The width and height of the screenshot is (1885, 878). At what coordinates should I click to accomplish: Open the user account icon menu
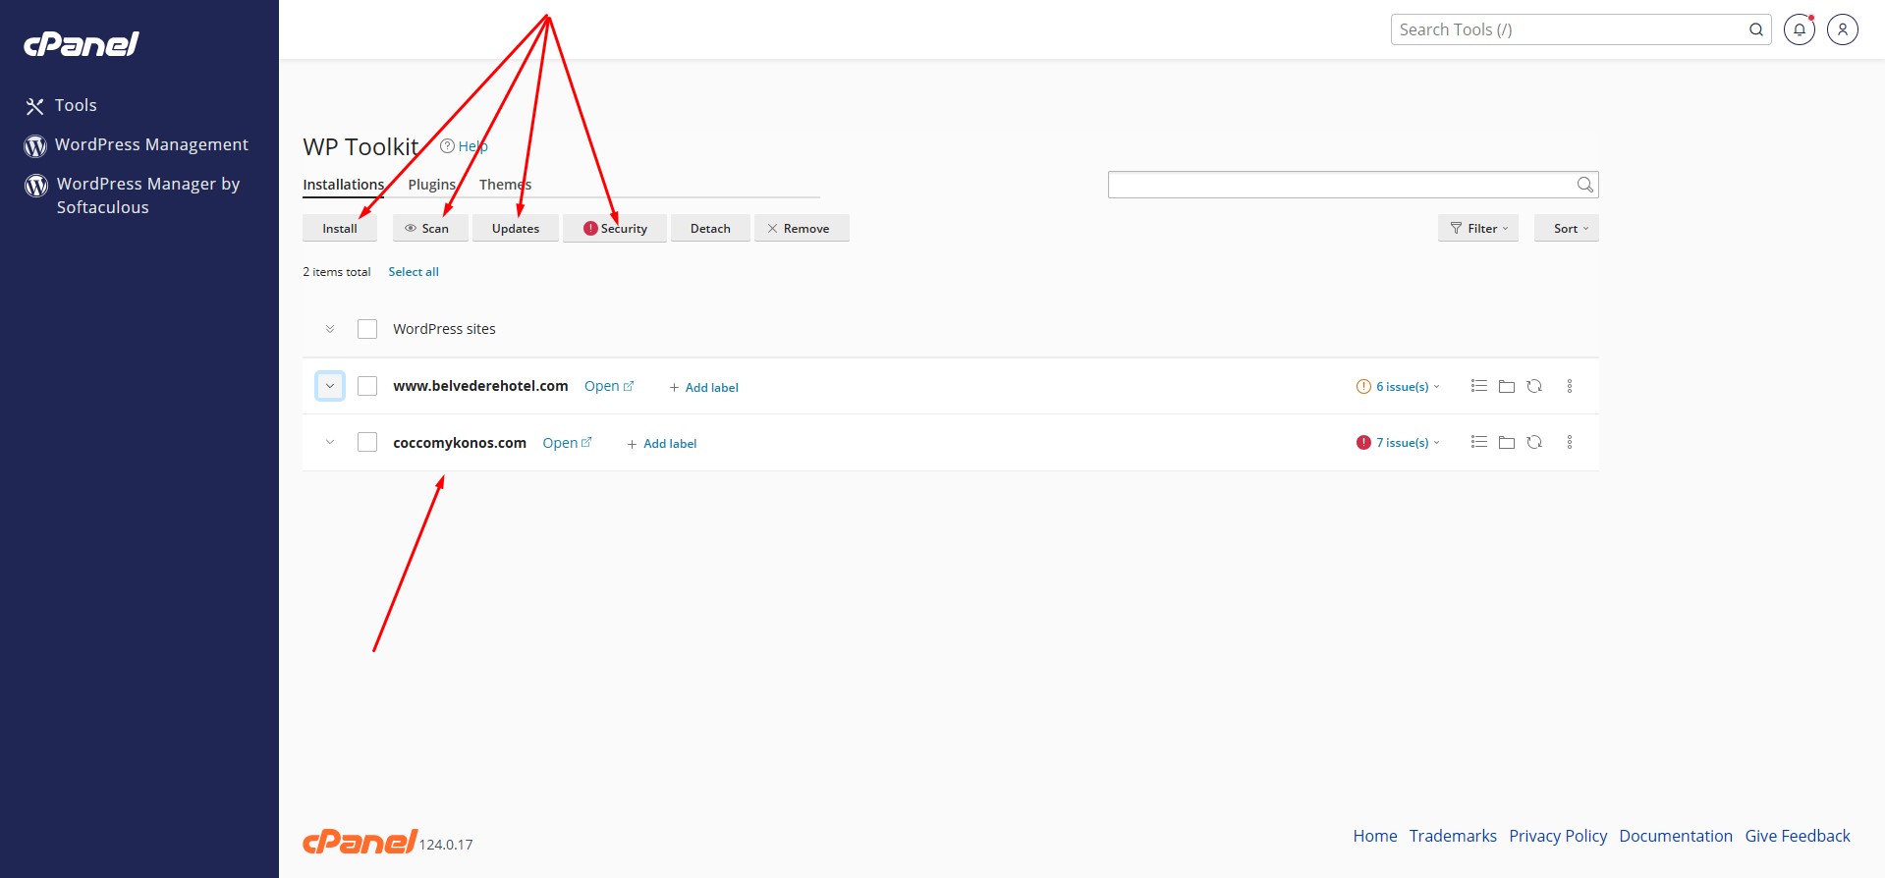click(x=1842, y=29)
